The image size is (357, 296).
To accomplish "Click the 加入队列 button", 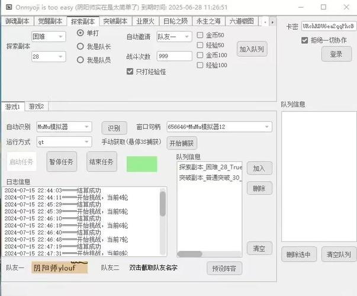I will 252,49.
